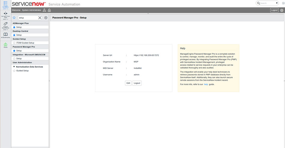This screenshot has height=148, width=285.
Task: Open the Desktop Central section header
Action: (30, 31)
